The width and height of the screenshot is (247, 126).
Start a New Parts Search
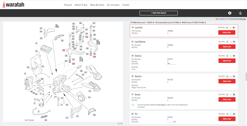[x=159, y=13]
